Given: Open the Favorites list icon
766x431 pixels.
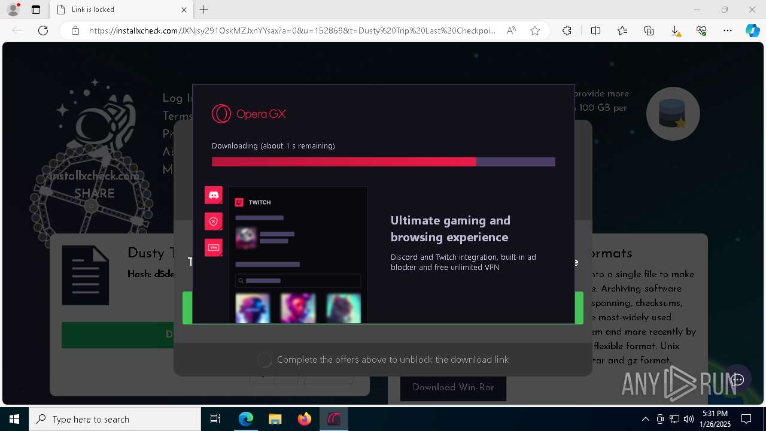Looking at the screenshot, I should point(622,31).
